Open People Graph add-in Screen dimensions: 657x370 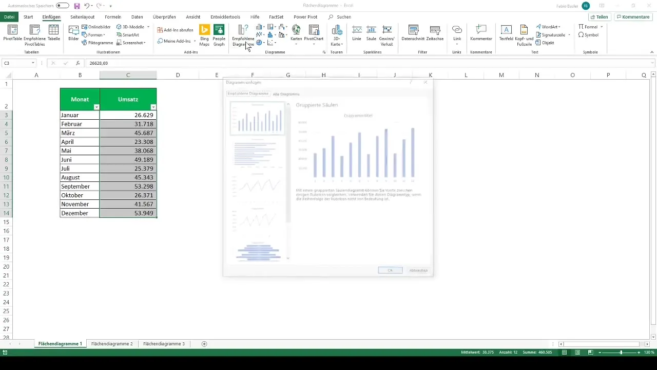[219, 35]
